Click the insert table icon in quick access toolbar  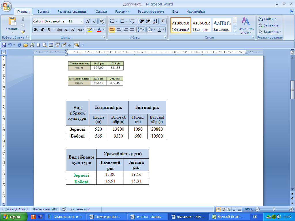[x=51, y=45]
